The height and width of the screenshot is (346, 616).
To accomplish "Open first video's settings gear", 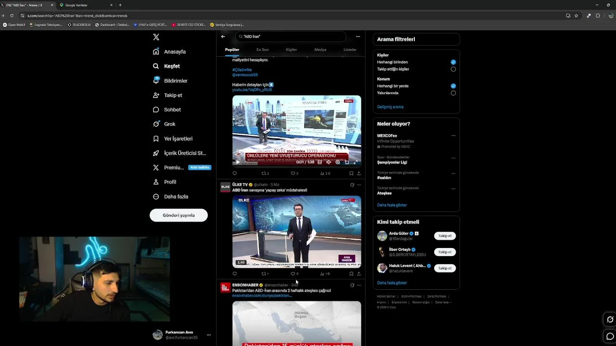I will pyautogui.click(x=337, y=162).
